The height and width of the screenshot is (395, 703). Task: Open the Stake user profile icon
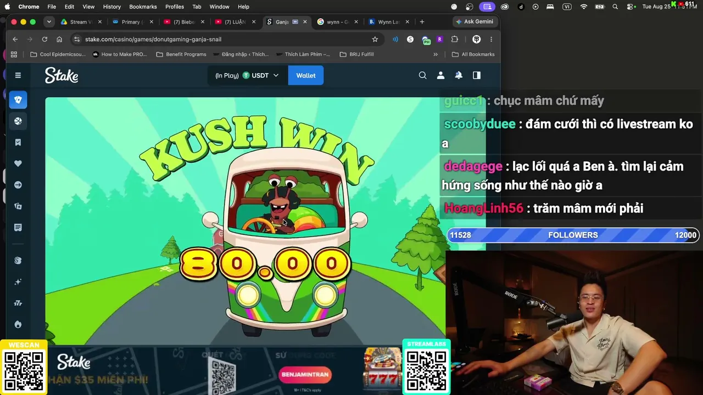coord(440,75)
